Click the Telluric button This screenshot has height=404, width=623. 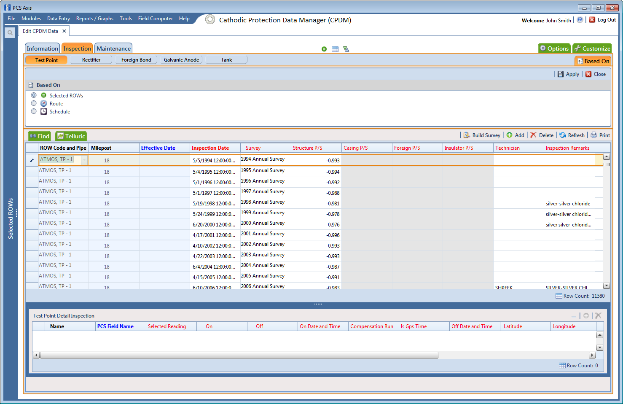click(71, 136)
